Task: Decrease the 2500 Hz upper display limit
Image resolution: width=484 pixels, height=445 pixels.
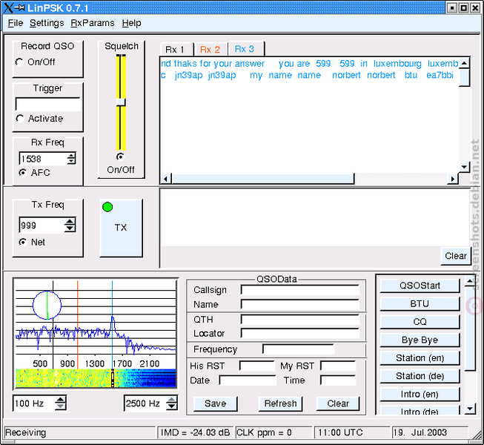Action: pos(171,407)
